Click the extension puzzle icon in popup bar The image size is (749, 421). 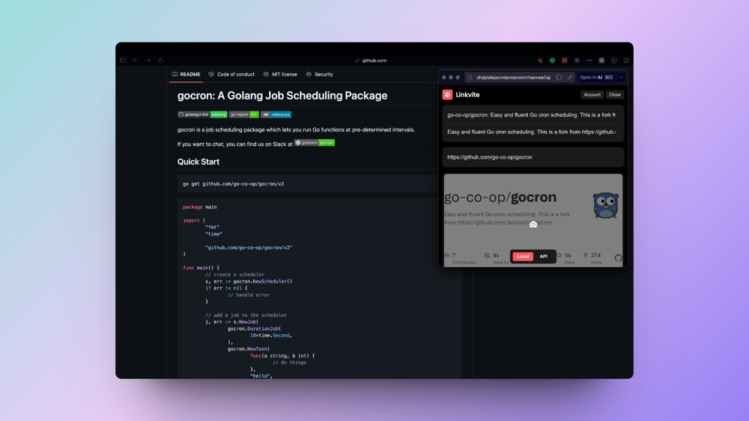tap(559, 77)
